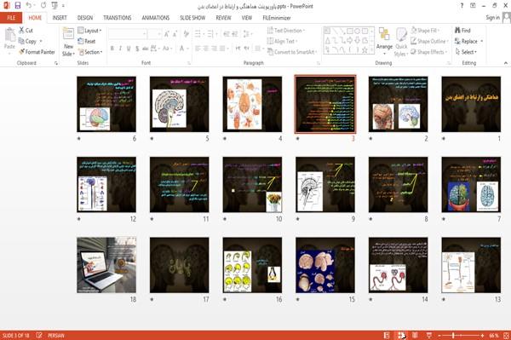Decrease font size button
Viewport: 511px width, 340px height.
point(175,33)
